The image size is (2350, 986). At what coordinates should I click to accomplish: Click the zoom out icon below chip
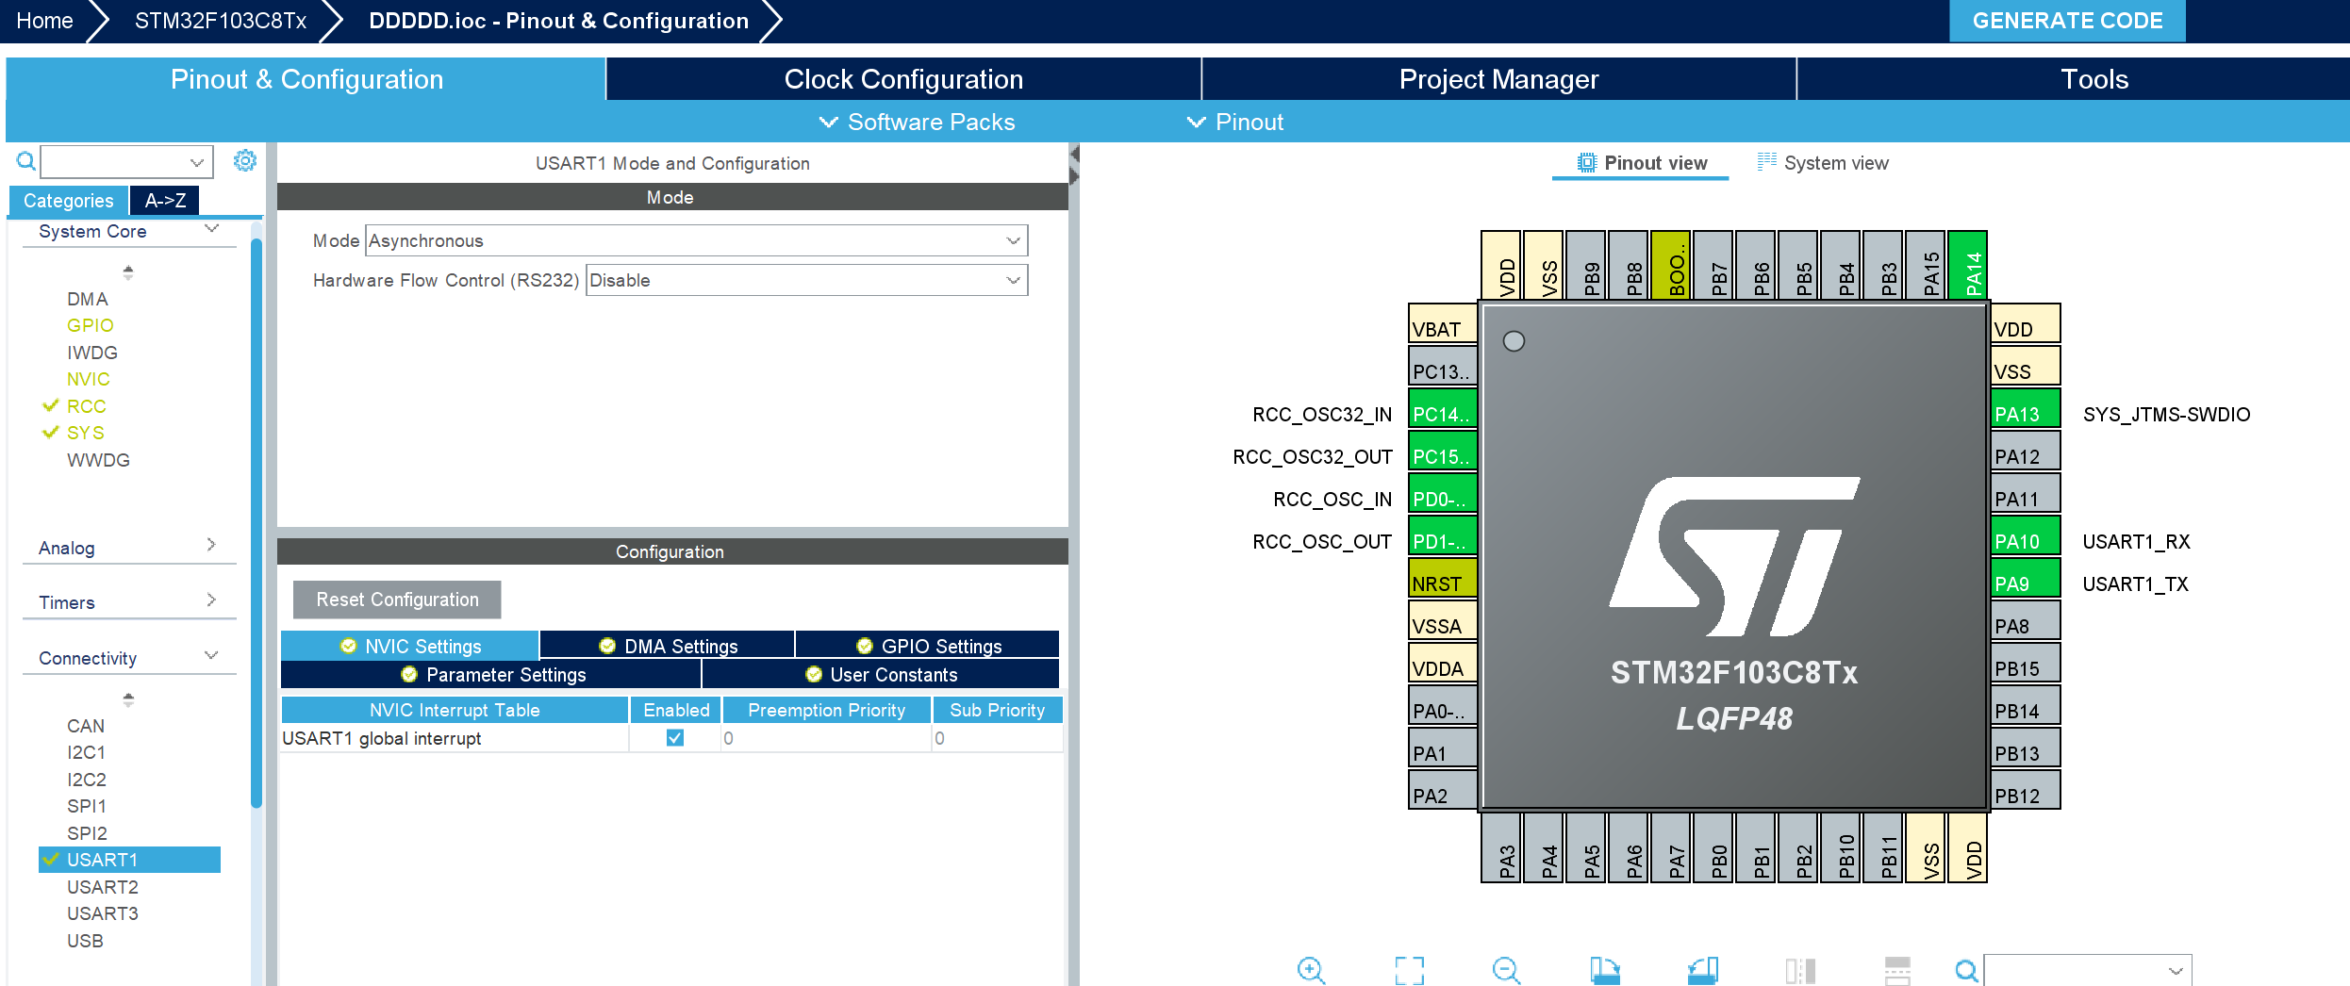click(1507, 970)
